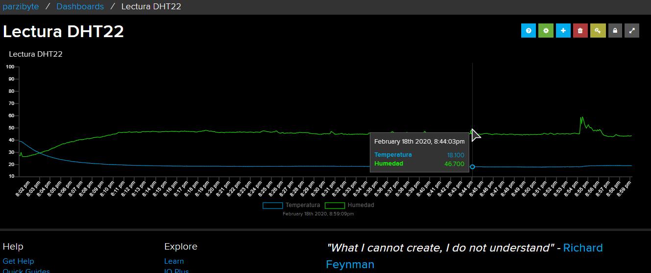This screenshot has width=651, height=273.
Task: Click the Lectura DHT22 block title
Action: click(36, 54)
